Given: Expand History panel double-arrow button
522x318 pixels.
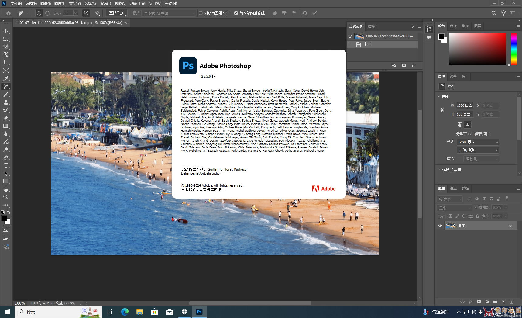Looking at the screenshot, I should 412,26.
